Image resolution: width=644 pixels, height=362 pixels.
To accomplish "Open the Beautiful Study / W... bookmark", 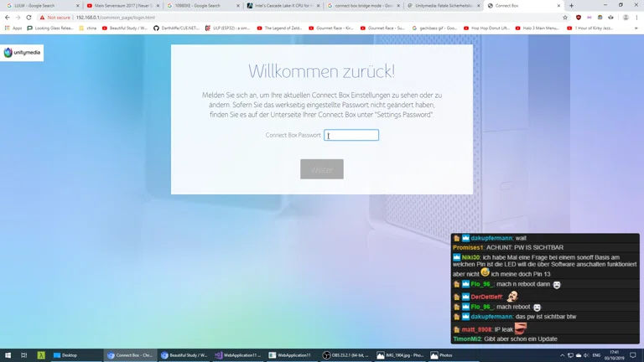I will [x=124, y=28].
